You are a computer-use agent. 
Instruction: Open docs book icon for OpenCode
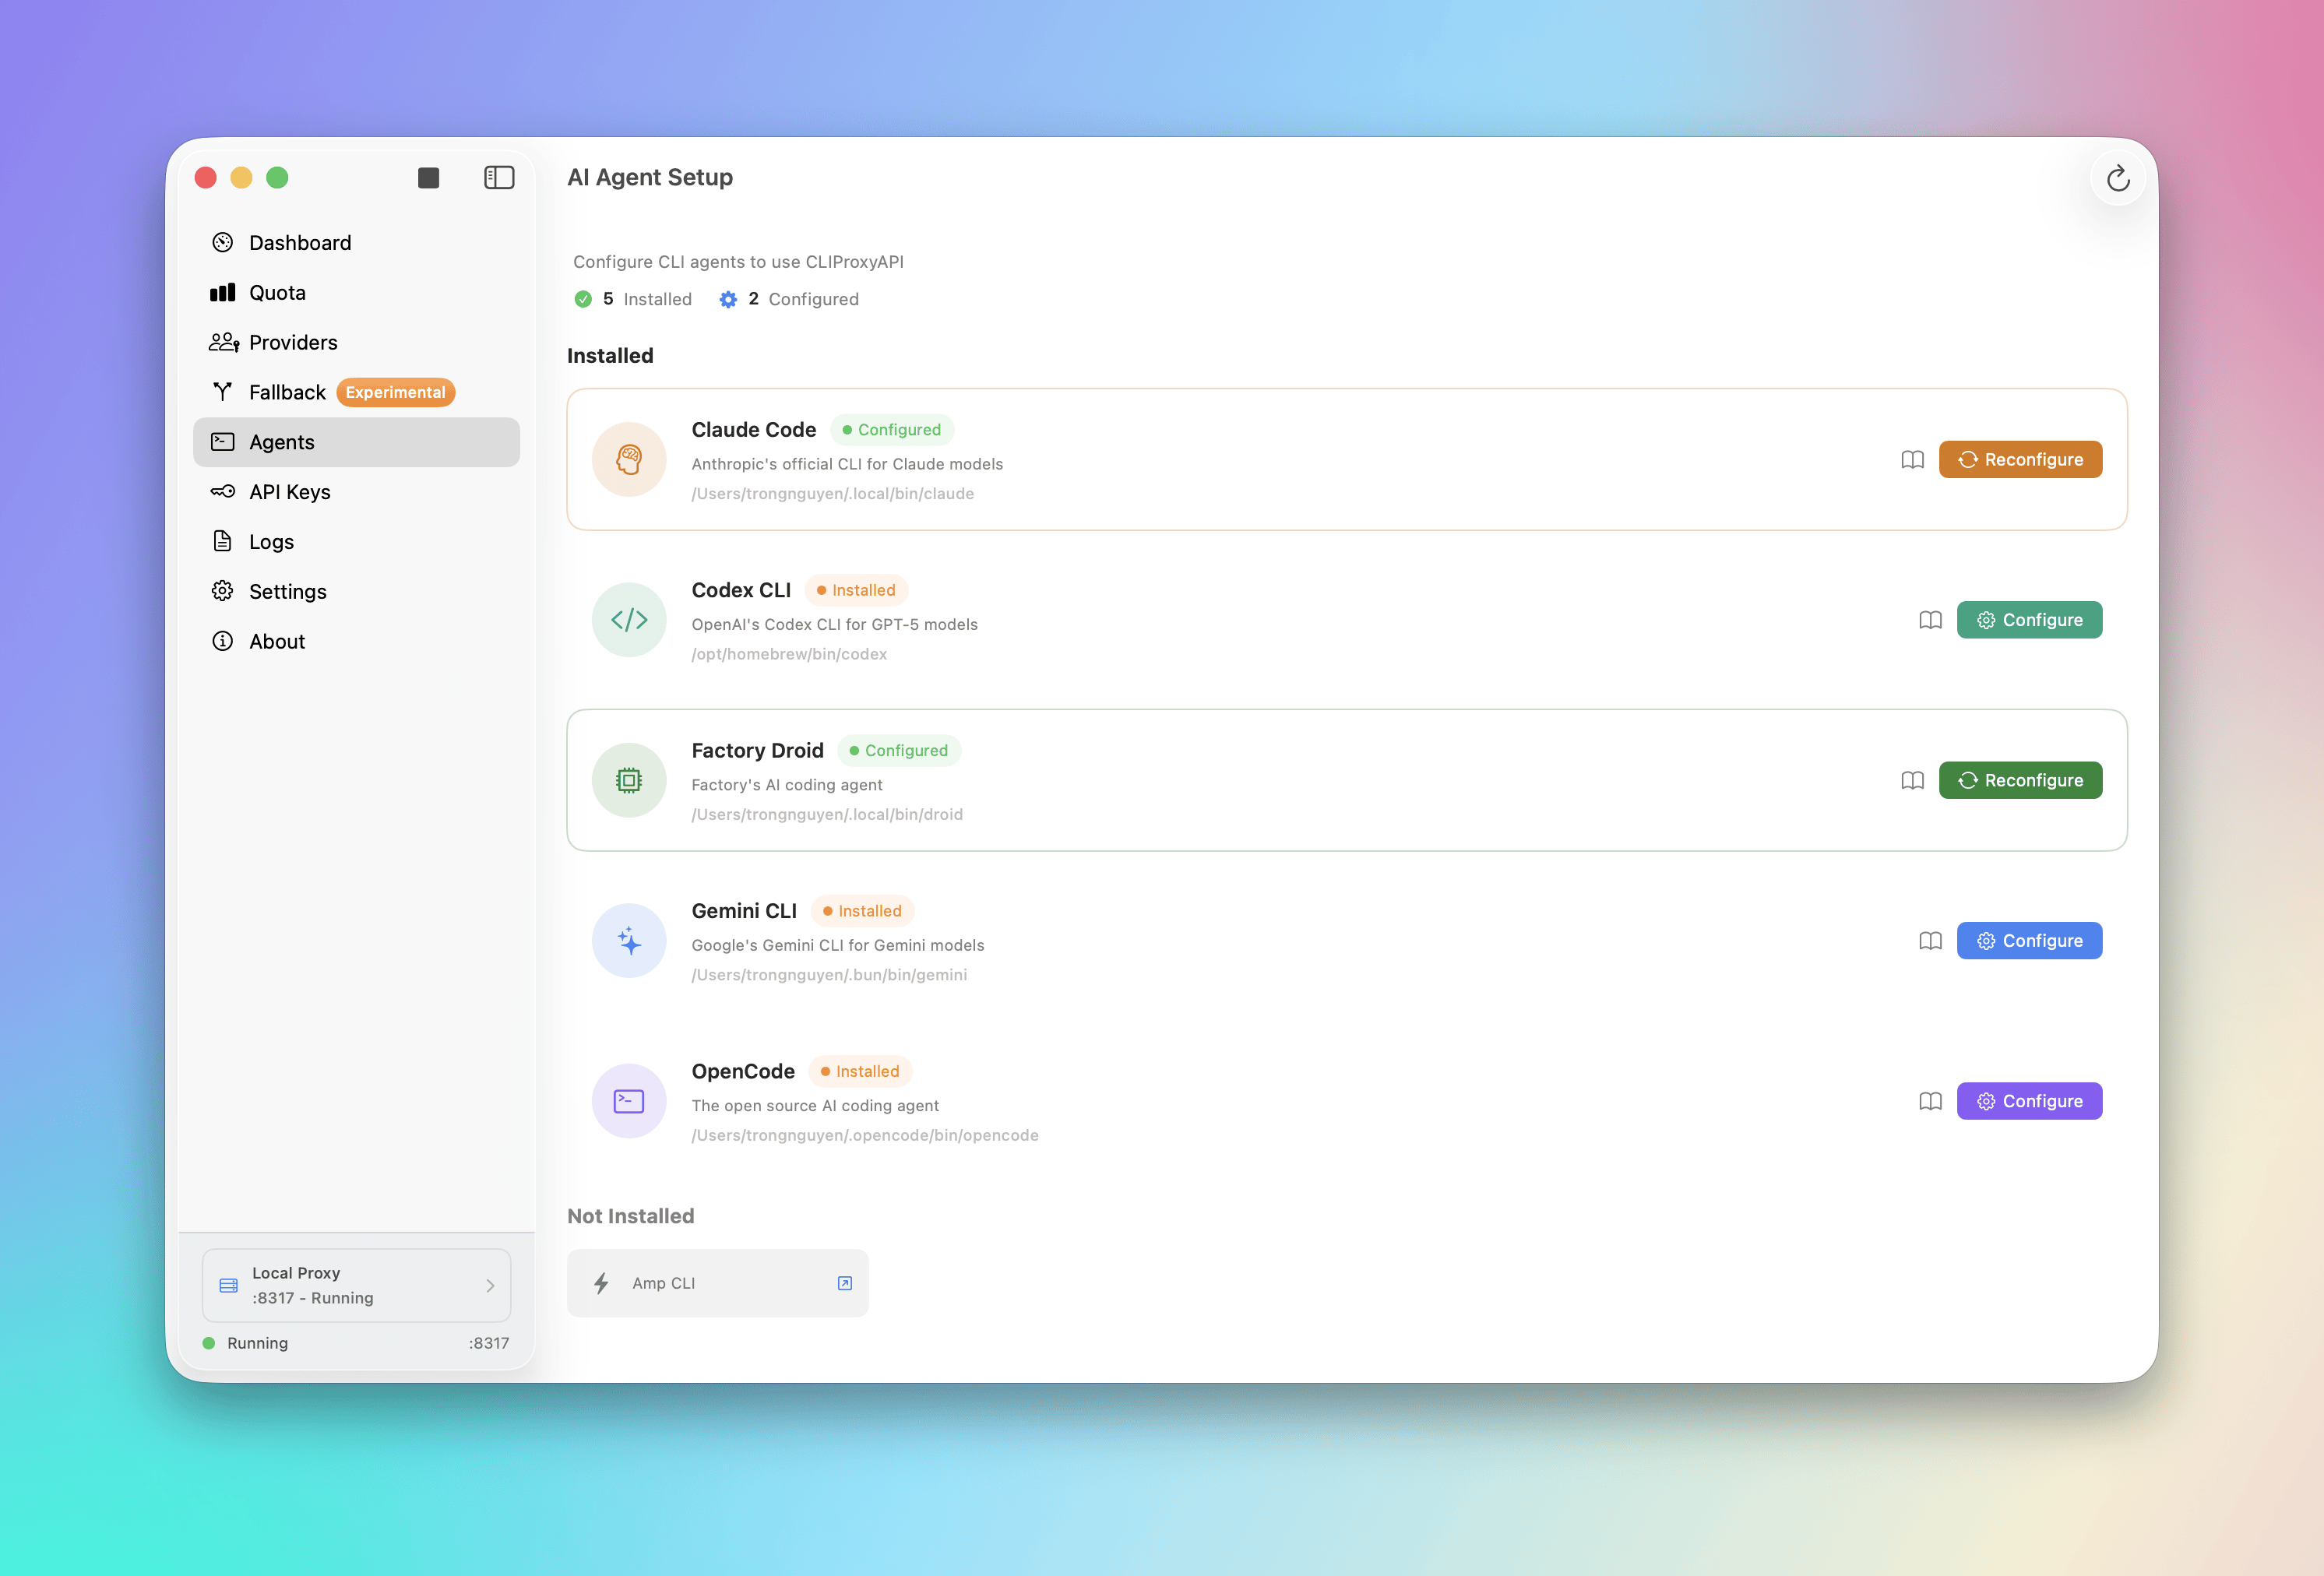pos(1930,1101)
